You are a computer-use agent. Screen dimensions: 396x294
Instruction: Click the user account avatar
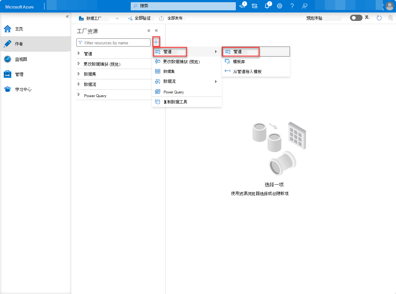click(x=390, y=6)
